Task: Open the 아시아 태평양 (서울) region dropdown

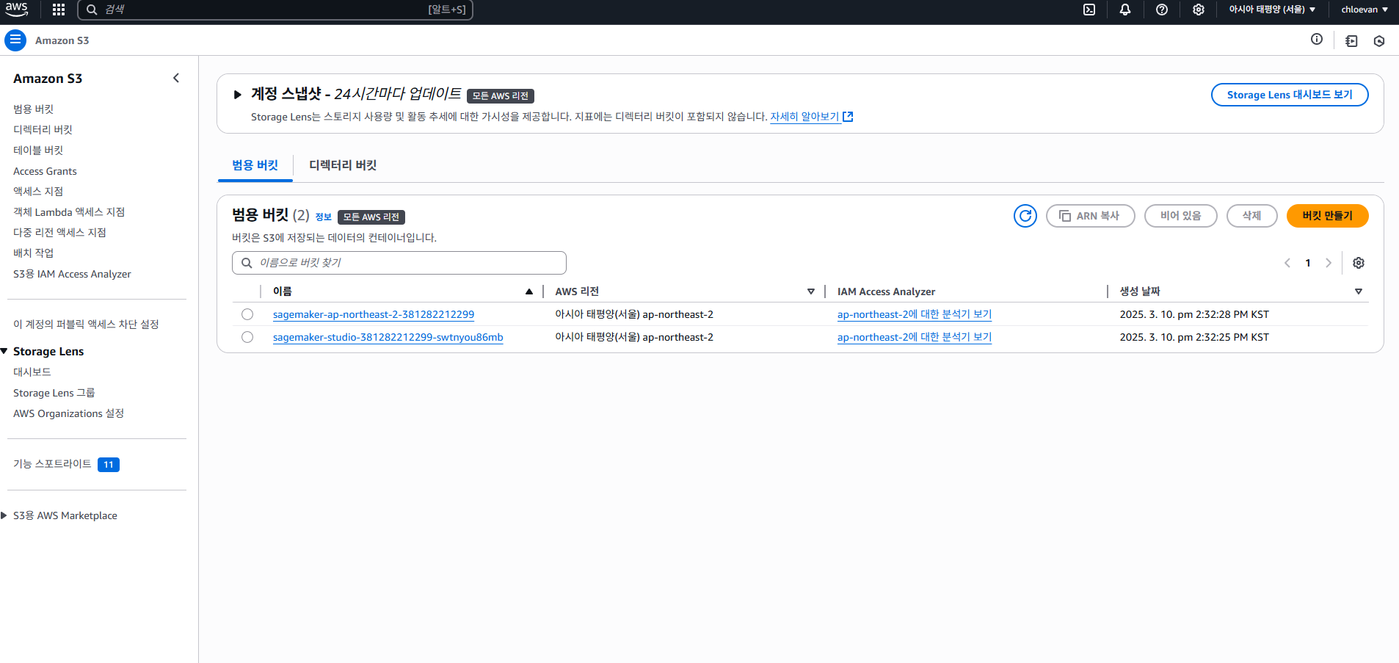Action: point(1272,10)
